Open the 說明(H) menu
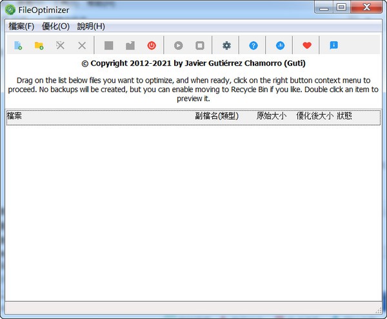Viewport: 387px width, 319px height. [x=91, y=26]
